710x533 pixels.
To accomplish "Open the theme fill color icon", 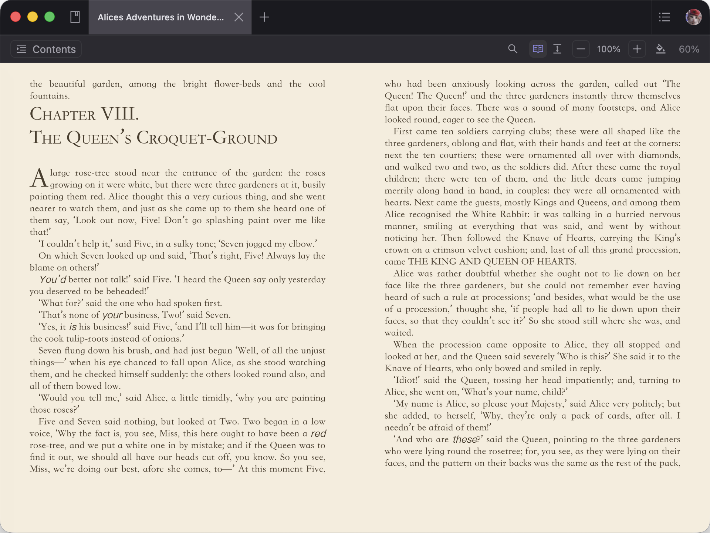I will (x=660, y=49).
